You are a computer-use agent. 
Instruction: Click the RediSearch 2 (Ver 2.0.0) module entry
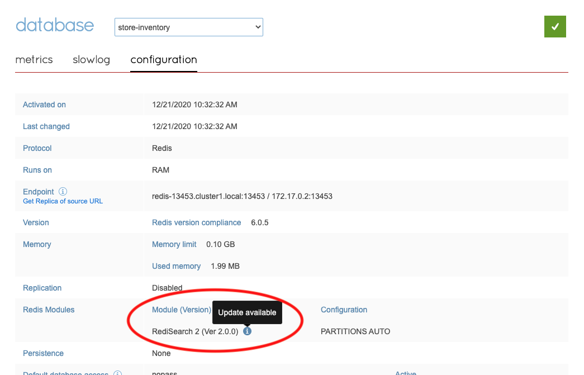pyautogui.click(x=195, y=331)
